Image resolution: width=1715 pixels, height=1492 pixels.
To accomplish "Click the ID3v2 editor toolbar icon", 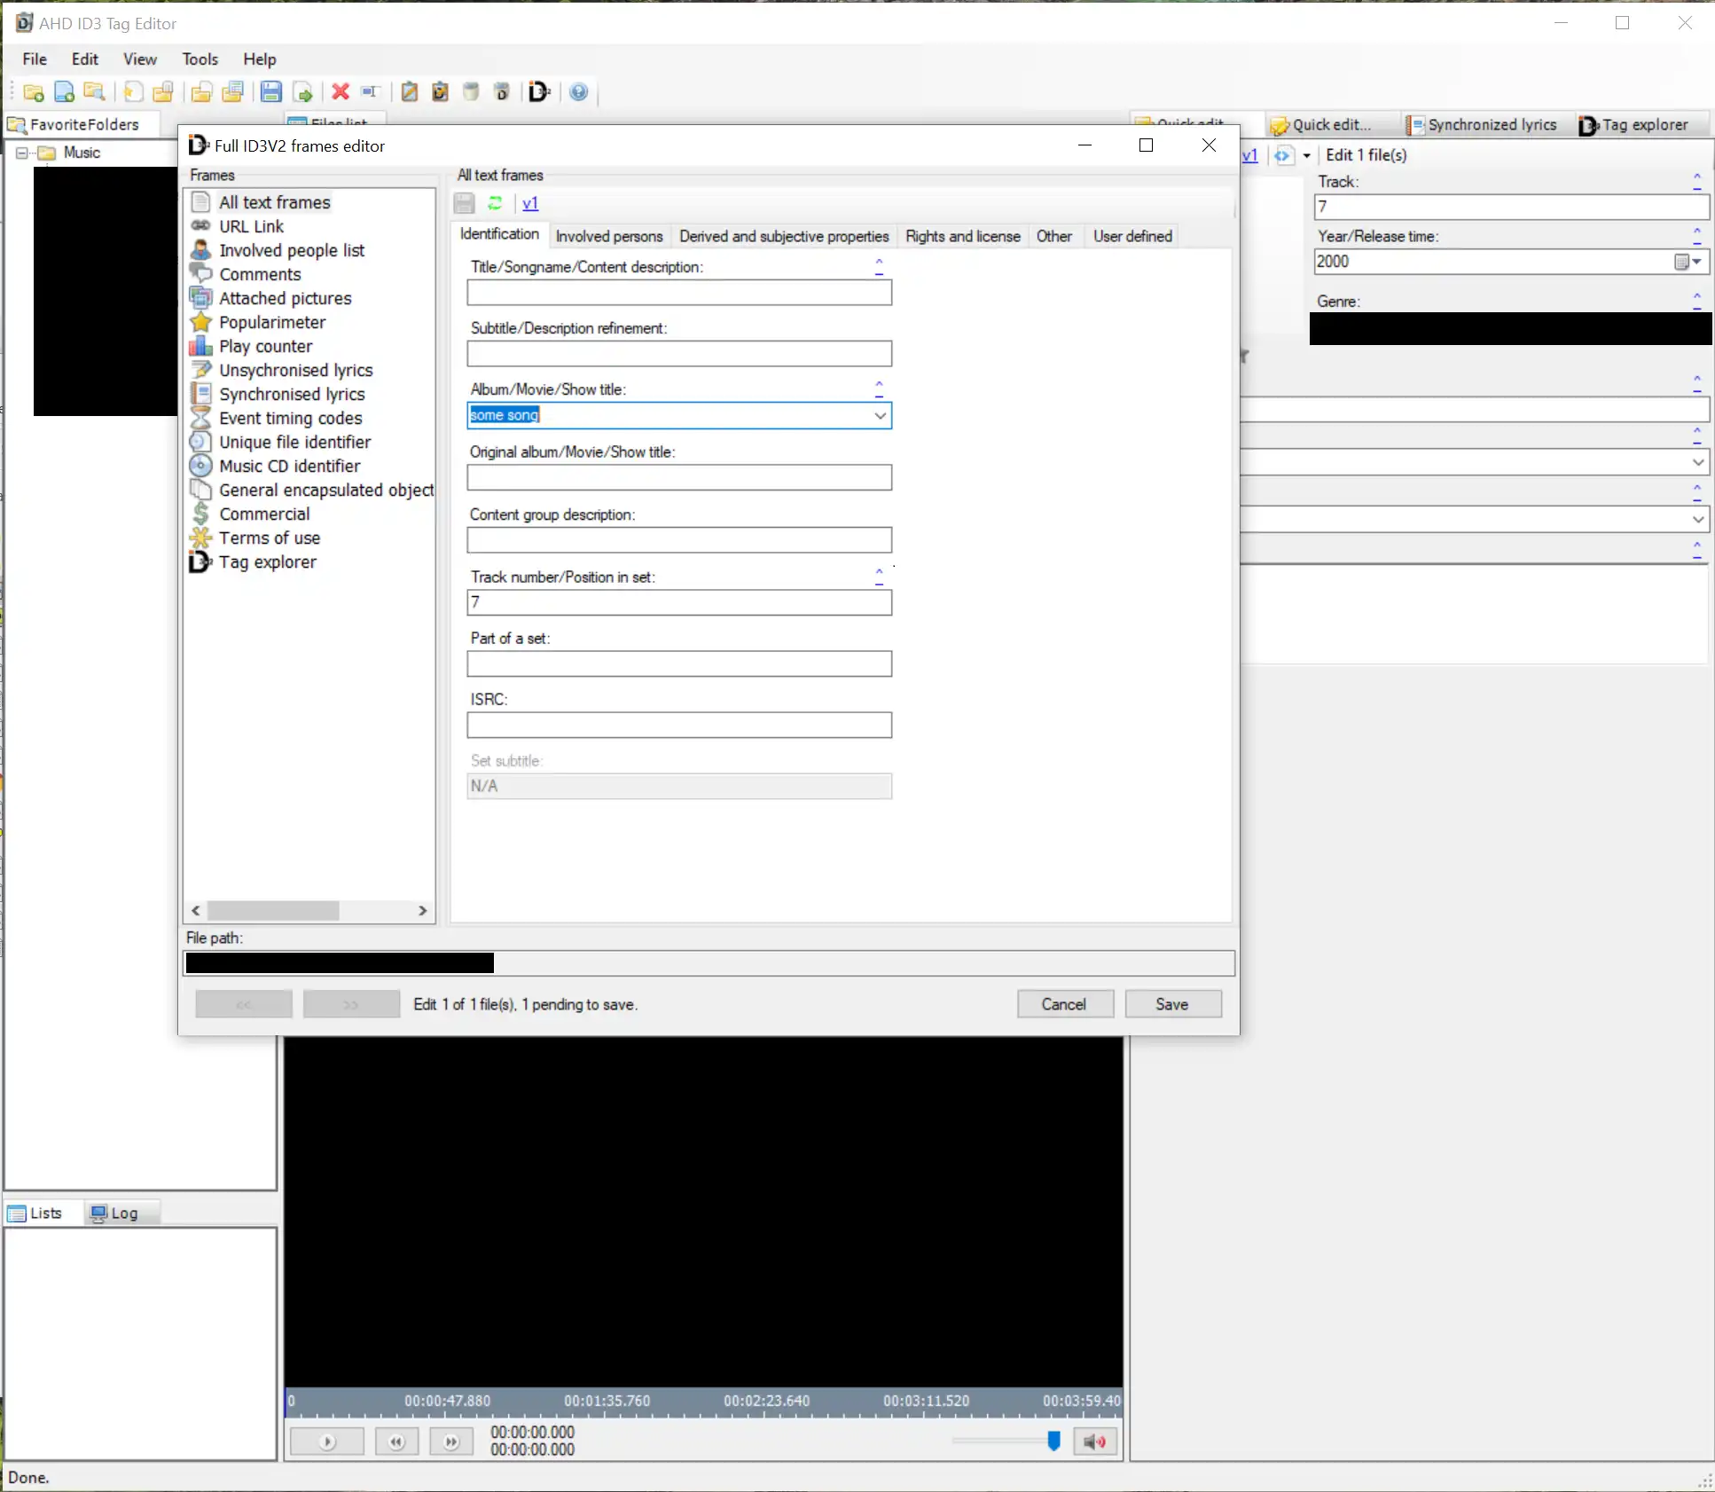I will [x=539, y=91].
